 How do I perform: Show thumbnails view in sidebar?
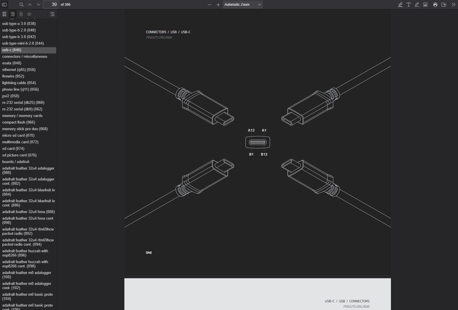4,14
